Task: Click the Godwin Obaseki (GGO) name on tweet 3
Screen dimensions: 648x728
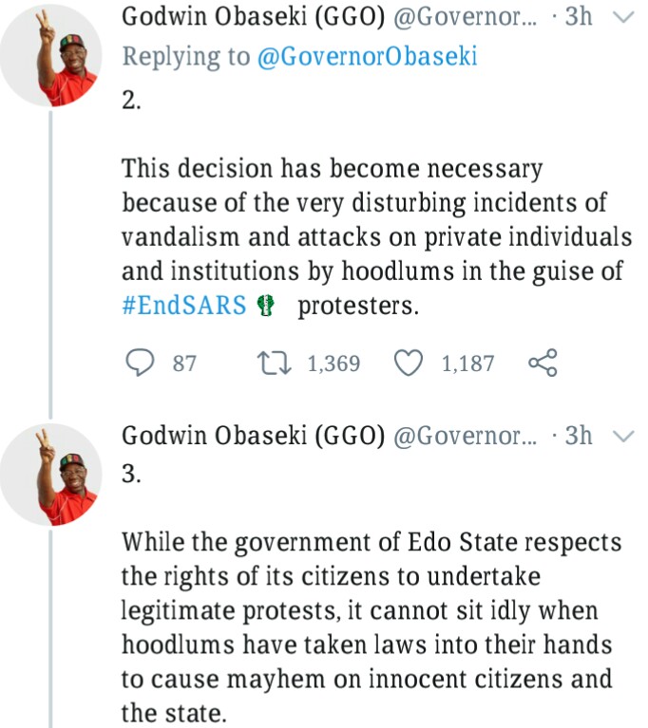Action: click(253, 437)
